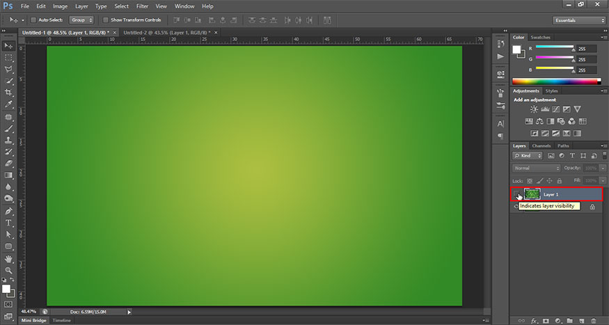Enable Show Transform Controls checkbox
The width and height of the screenshot is (609, 325).
tap(106, 19)
